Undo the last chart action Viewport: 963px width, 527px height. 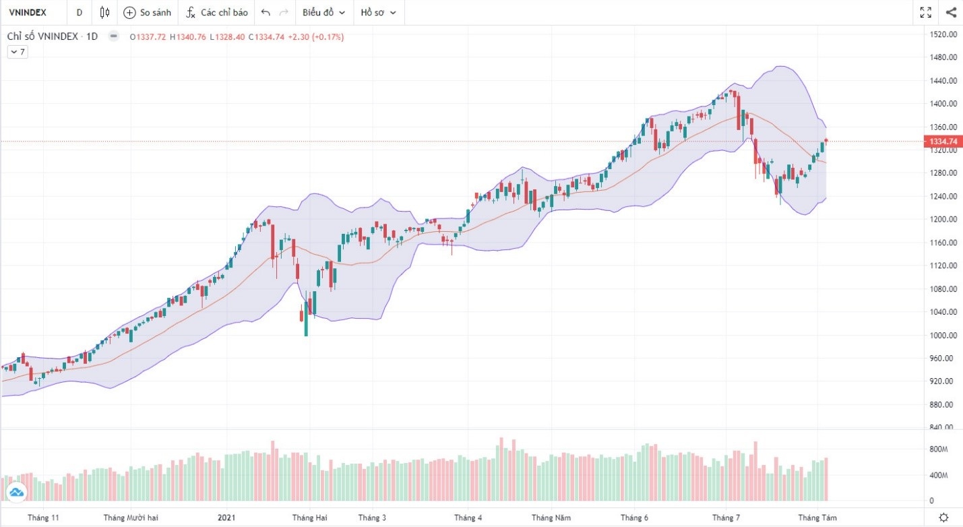pyautogui.click(x=266, y=12)
